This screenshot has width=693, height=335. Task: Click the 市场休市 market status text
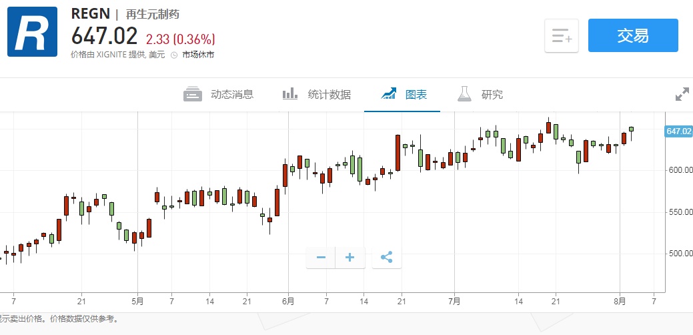pos(198,55)
